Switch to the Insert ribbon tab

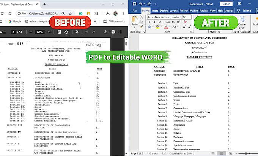[155, 11]
